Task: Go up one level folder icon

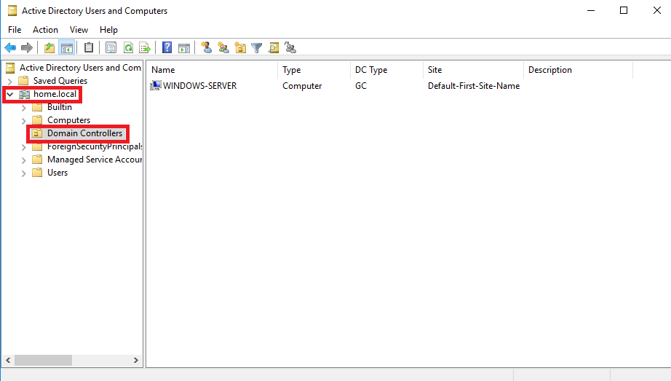Action: [x=49, y=47]
